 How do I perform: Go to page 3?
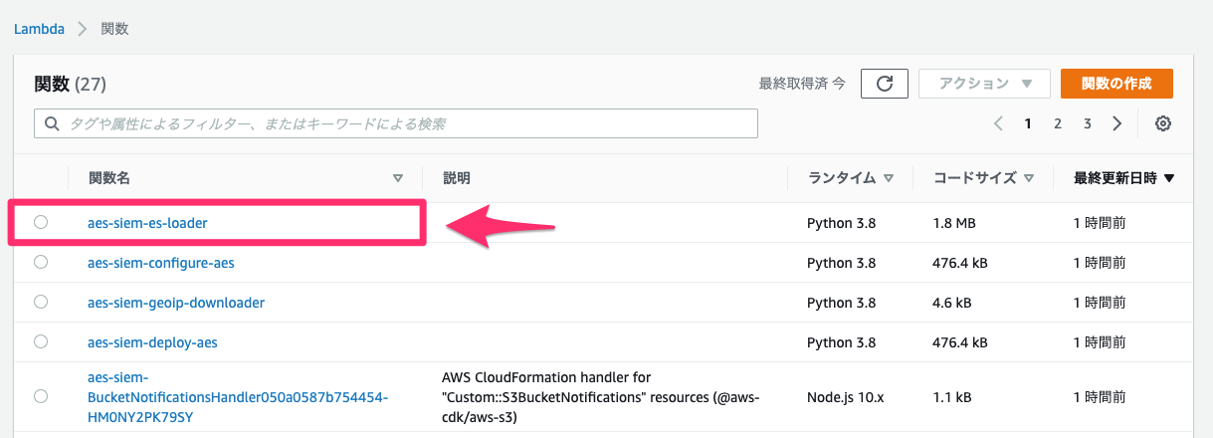coord(1088,124)
